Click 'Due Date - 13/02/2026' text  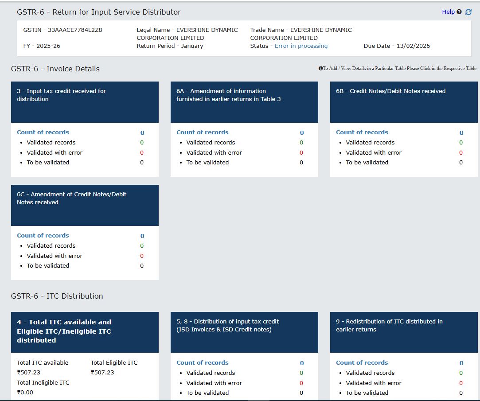point(397,46)
